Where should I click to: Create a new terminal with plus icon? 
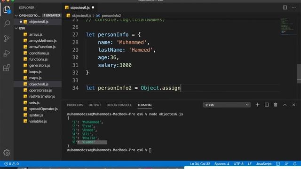[257, 105]
